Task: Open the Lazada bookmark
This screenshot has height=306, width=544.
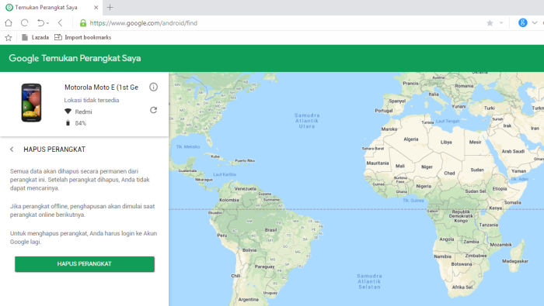Action: [x=35, y=37]
